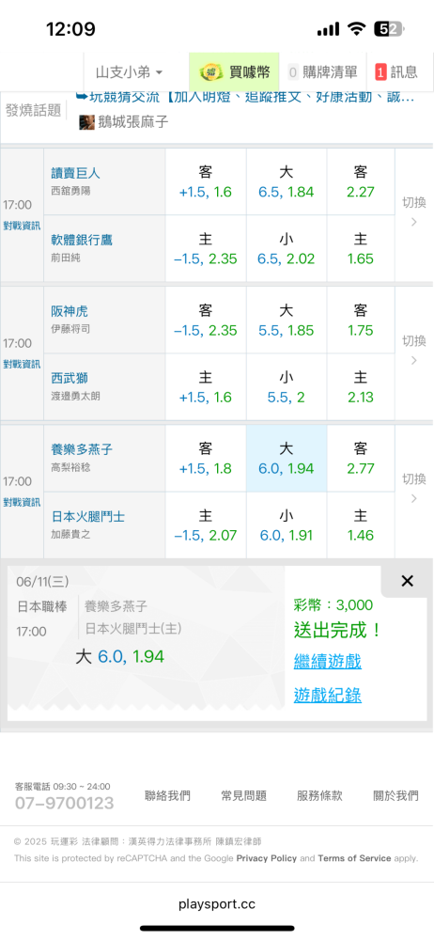This screenshot has height=940, width=434.
Task: Open 訊息 with red notification badge
Action: pos(396,72)
